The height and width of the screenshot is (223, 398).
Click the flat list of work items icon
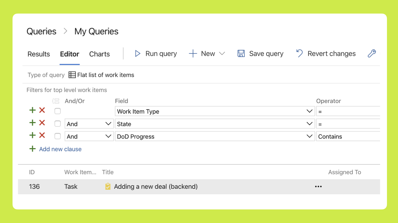pos(72,75)
